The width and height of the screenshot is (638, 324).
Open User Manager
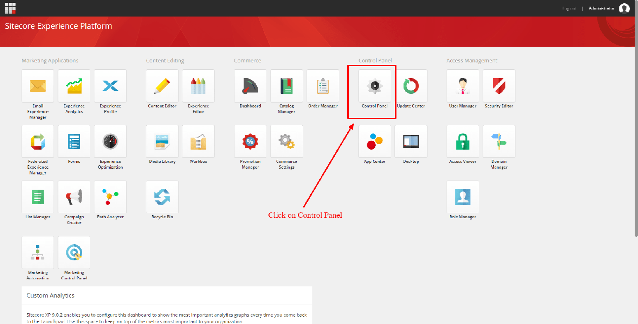point(463,86)
